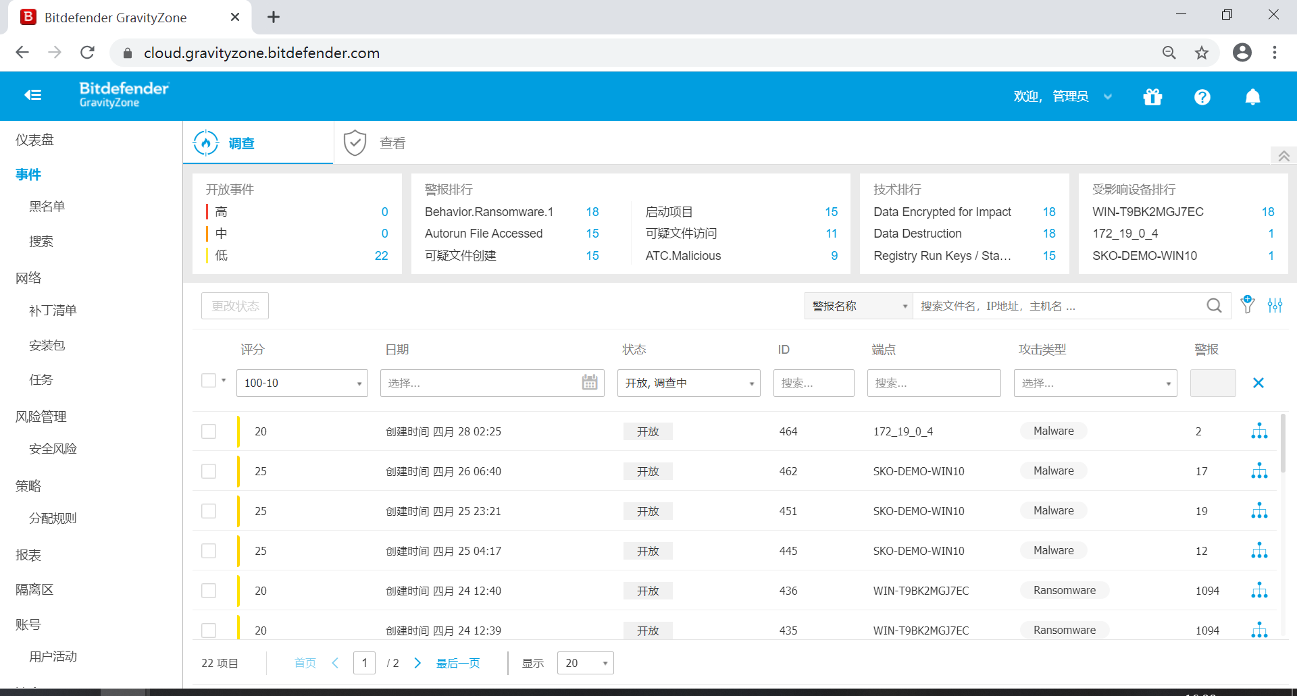The width and height of the screenshot is (1297, 696).
Task: Collapse the sidebar with the menu icon
Action: click(32, 95)
